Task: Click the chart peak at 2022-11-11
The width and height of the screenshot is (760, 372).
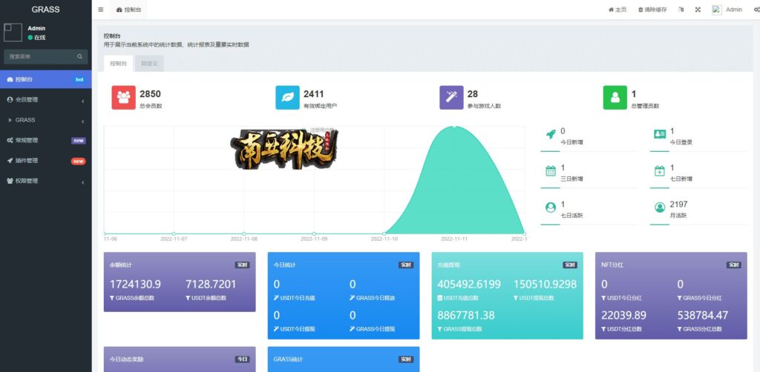Action: point(454,127)
